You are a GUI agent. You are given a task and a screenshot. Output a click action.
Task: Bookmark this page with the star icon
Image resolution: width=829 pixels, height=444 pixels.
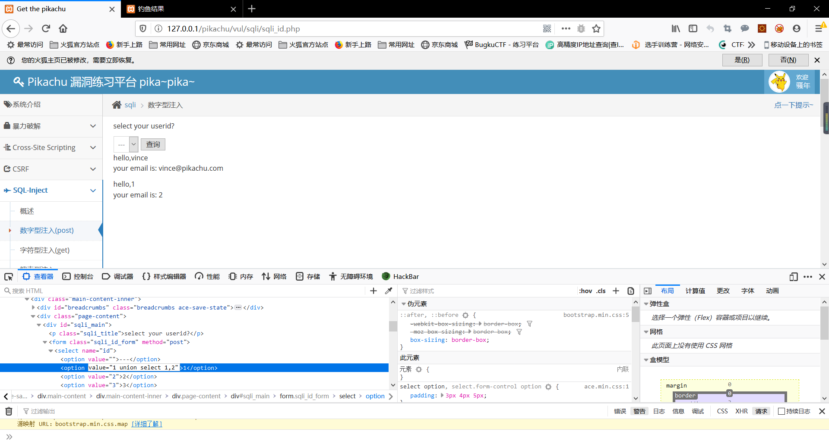596,28
